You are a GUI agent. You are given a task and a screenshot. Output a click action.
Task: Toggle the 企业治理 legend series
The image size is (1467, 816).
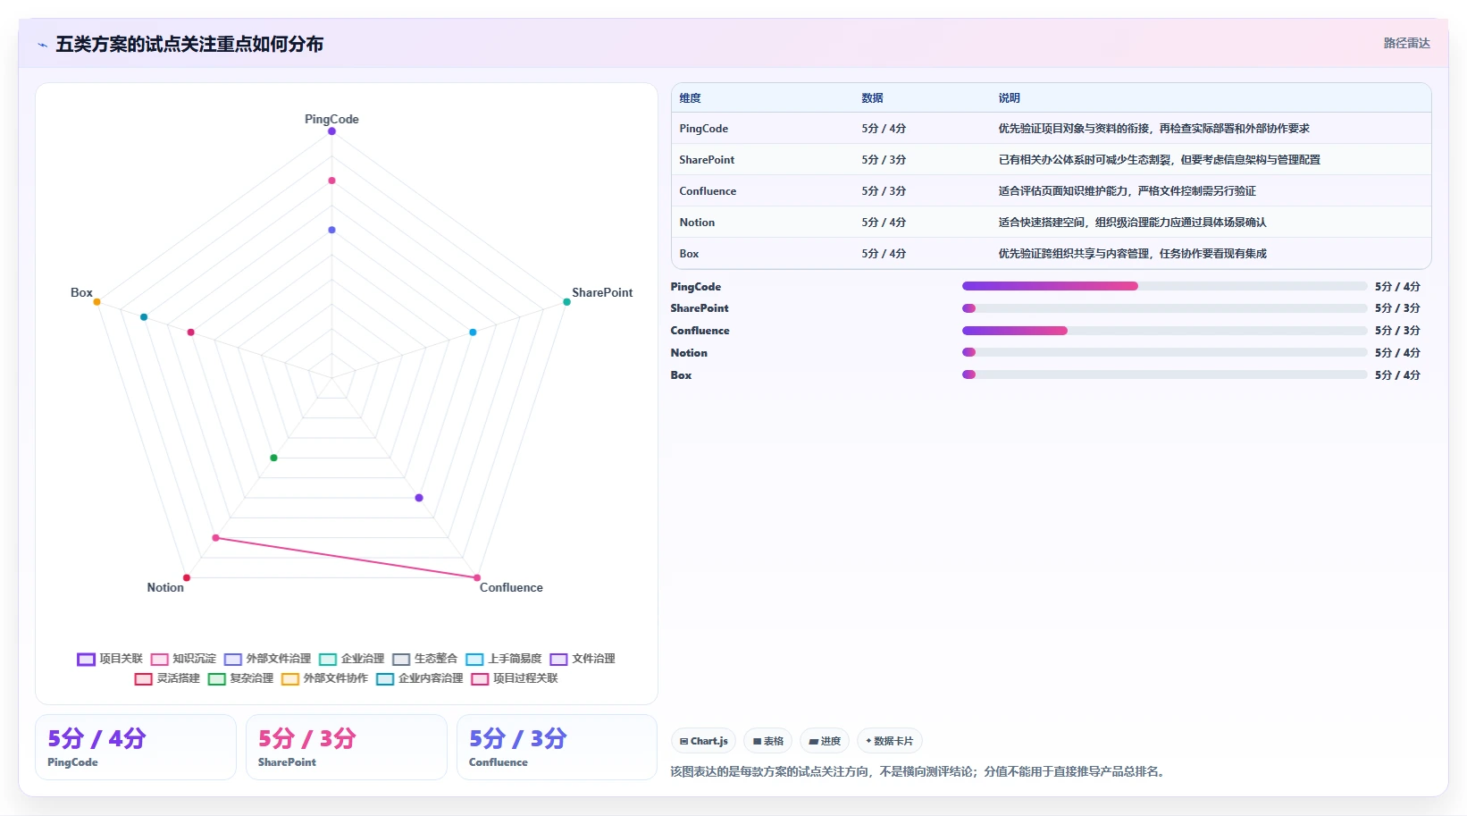tap(351, 659)
